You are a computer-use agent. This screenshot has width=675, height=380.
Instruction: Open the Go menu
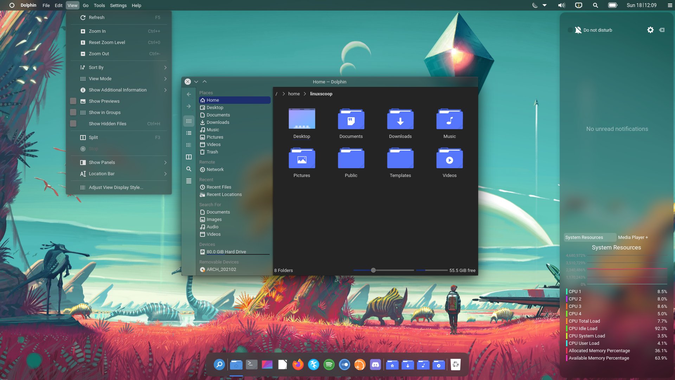[85, 5]
